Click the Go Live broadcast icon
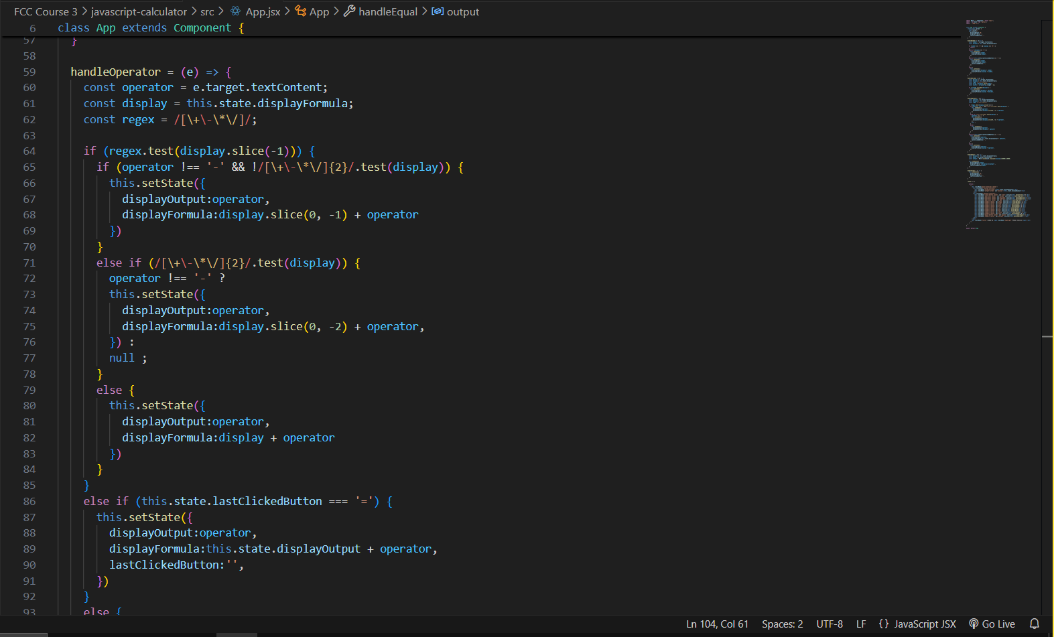This screenshot has width=1054, height=637. coord(974,624)
